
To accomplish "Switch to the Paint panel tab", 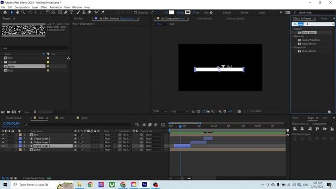I will click(x=296, y=118).
